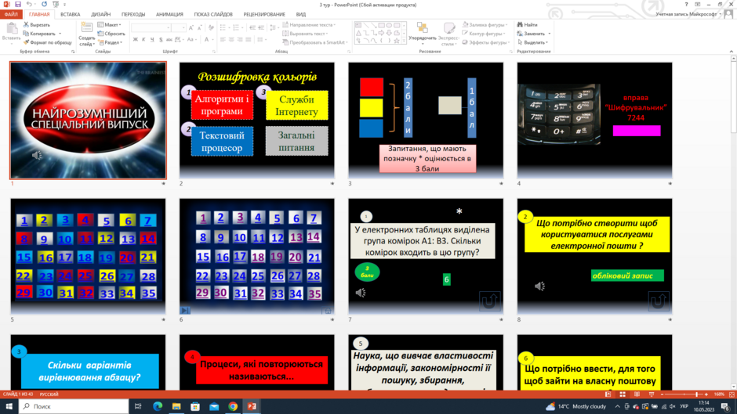Click Convert to SmartArt (Преобразовать в SmartArt)
The image size is (737, 414).
(x=314, y=43)
